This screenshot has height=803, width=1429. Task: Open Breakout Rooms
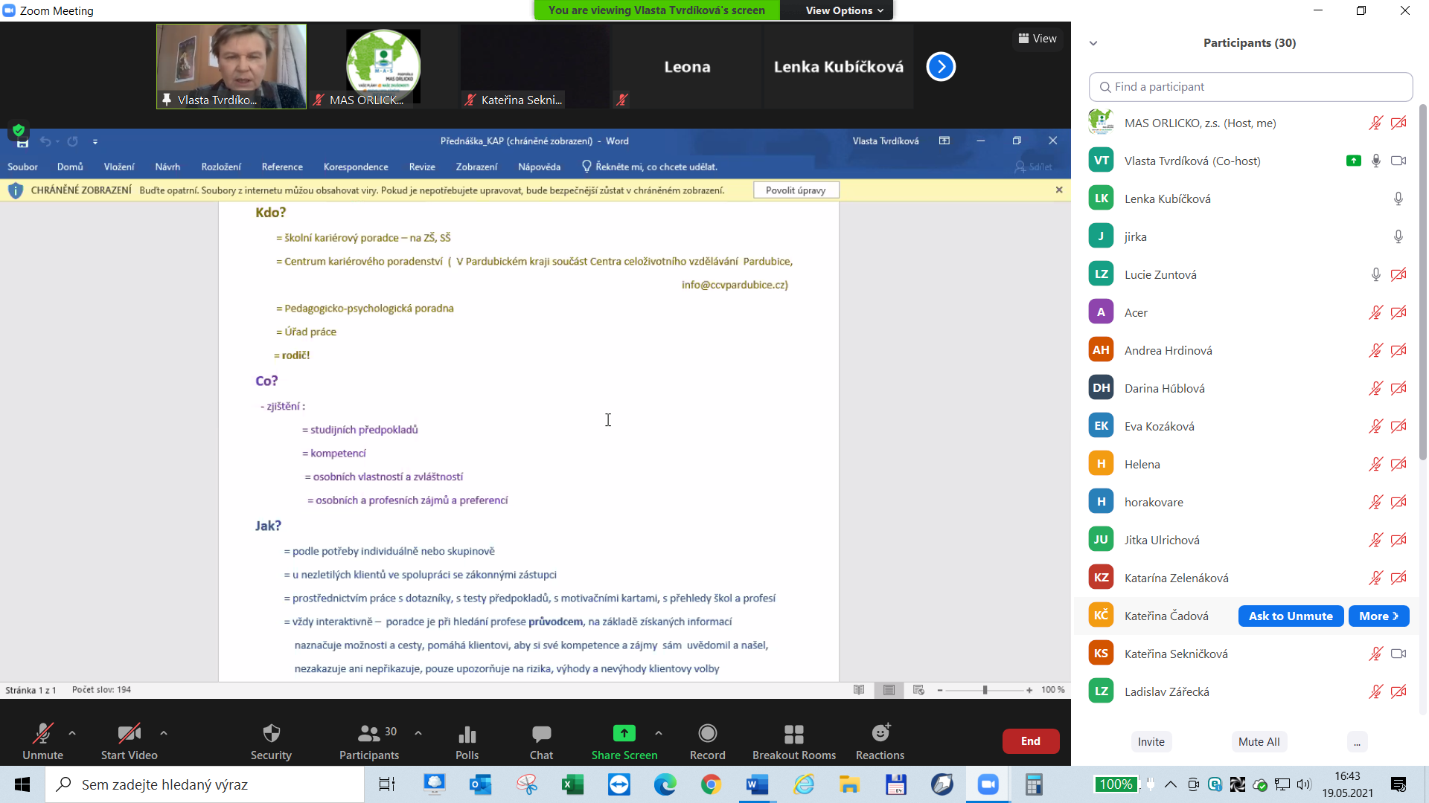tap(794, 741)
